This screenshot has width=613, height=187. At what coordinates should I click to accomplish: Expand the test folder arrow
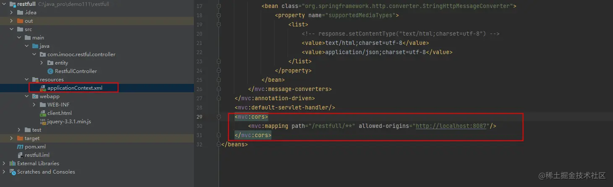19,130
